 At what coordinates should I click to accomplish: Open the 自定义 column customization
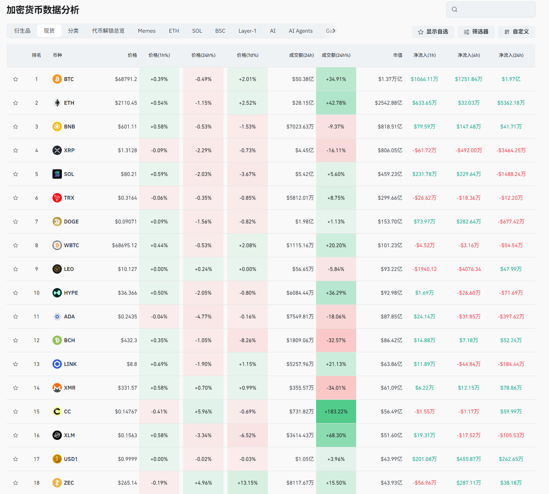click(516, 32)
